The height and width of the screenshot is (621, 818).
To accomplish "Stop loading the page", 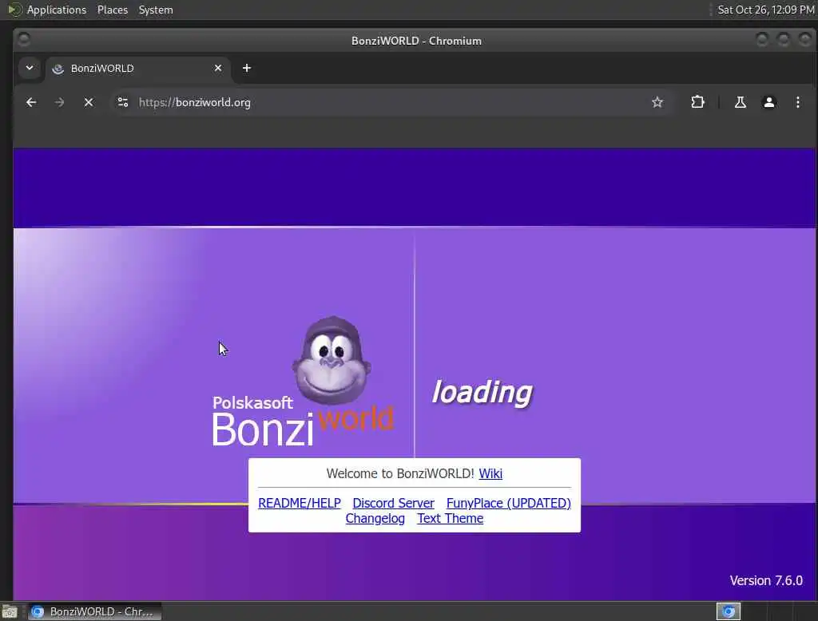I will [x=89, y=102].
